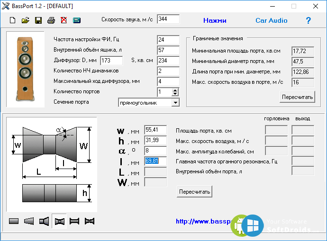Click the Нажми link at the top
Viewport: 327px width, 241px height.
[x=215, y=20]
